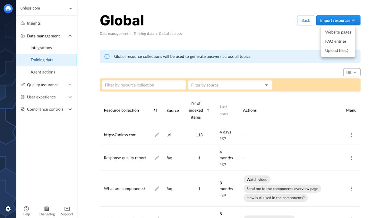Click the Back button
Screen dimensions: 385x218
[305, 21]
